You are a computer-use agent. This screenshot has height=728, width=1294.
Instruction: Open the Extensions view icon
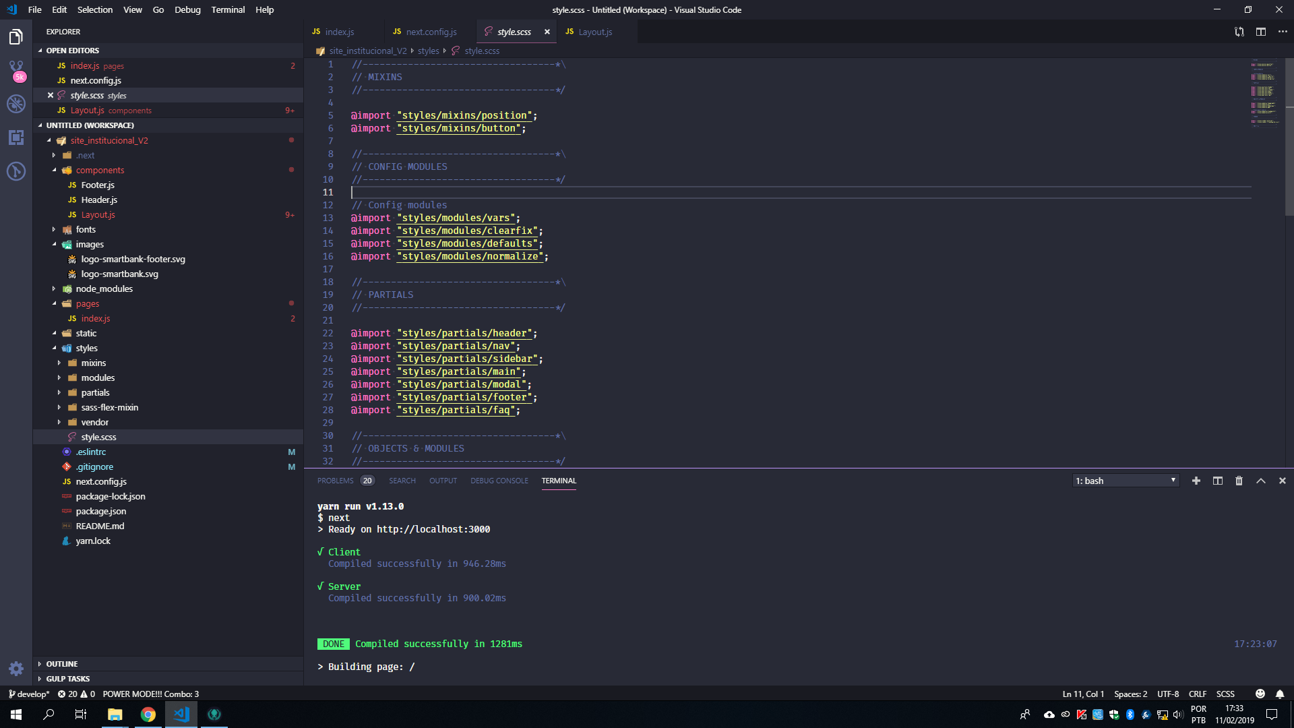point(16,138)
